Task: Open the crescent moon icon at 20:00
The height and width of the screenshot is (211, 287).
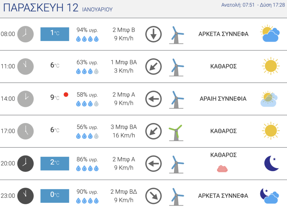Action: 272,163
